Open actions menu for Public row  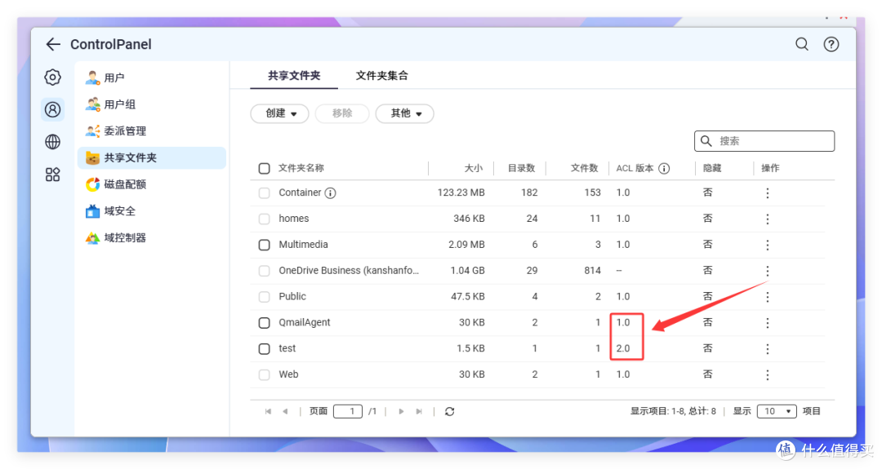pos(767,297)
